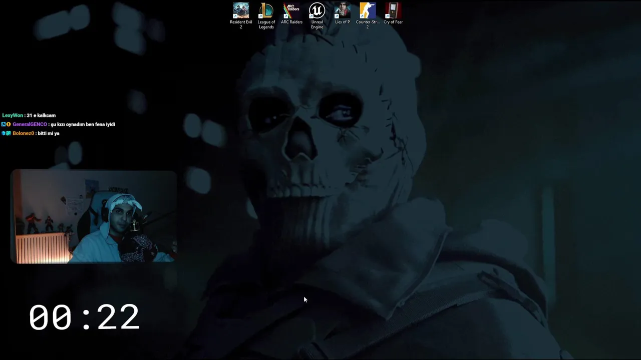Click the streamer webcam overlay
641x360 pixels.
click(94, 216)
